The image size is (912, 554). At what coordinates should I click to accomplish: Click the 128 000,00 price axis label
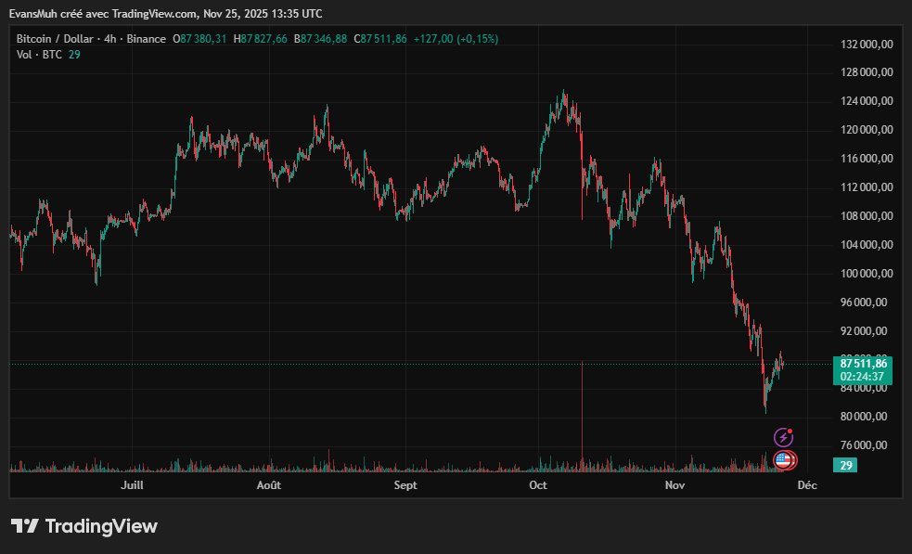point(867,72)
